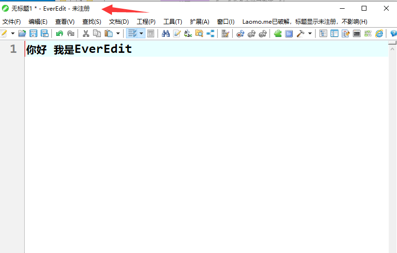397x253 pixels.
Task: Open the hammer tools dropdown arrow
Action: click(310, 33)
